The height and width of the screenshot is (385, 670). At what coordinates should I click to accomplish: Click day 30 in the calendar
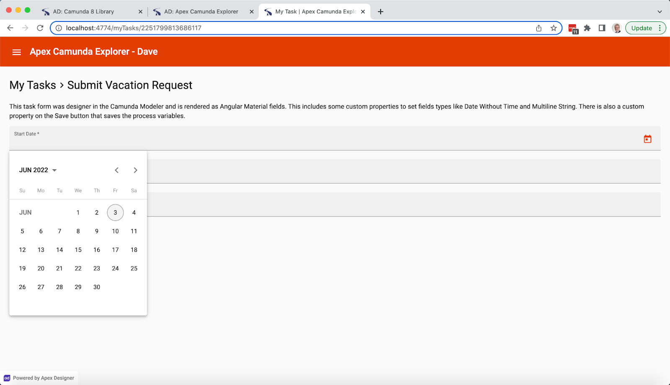click(x=97, y=287)
